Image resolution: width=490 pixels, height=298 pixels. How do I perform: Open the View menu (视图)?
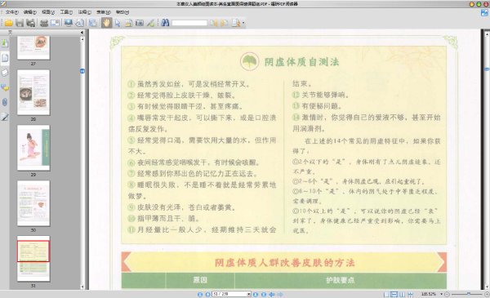[x=48, y=12]
